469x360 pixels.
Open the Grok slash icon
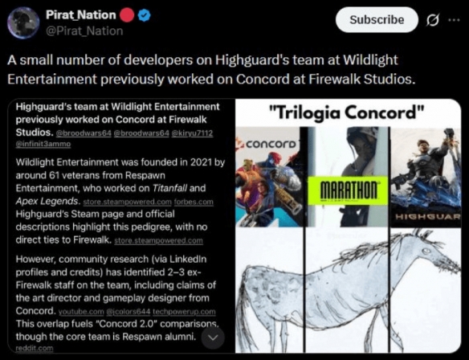433,20
